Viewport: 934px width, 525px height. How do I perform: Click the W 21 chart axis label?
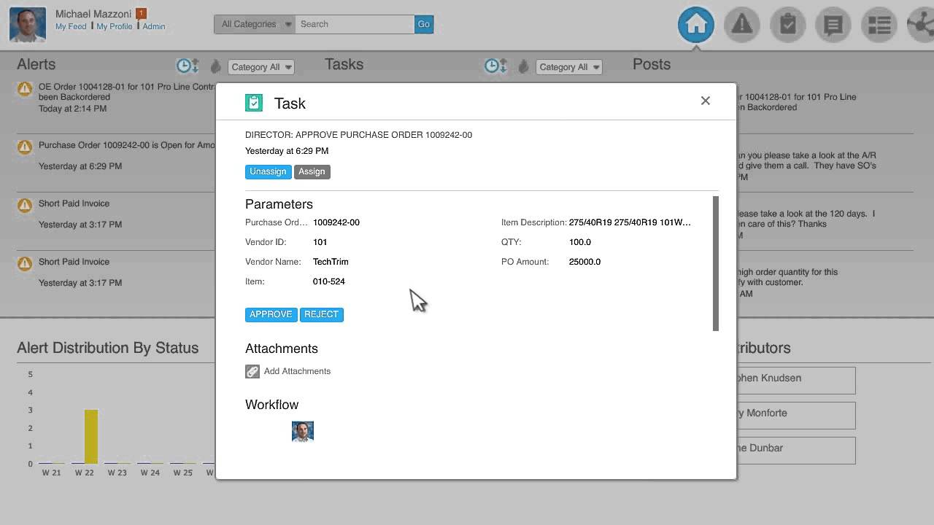point(51,472)
